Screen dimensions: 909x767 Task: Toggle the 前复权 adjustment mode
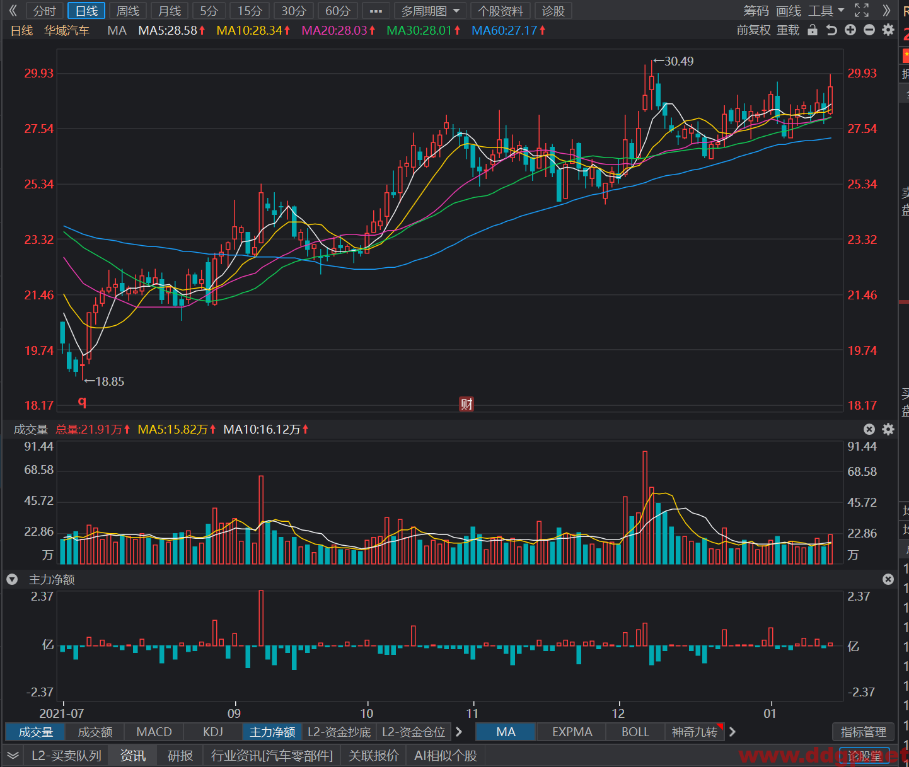click(754, 30)
